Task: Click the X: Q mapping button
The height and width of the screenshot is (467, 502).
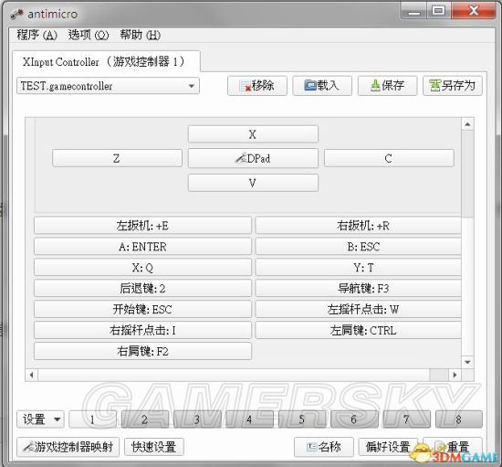Action: pyautogui.click(x=142, y=268)
